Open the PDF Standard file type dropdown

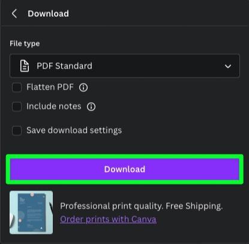point(125,66)
